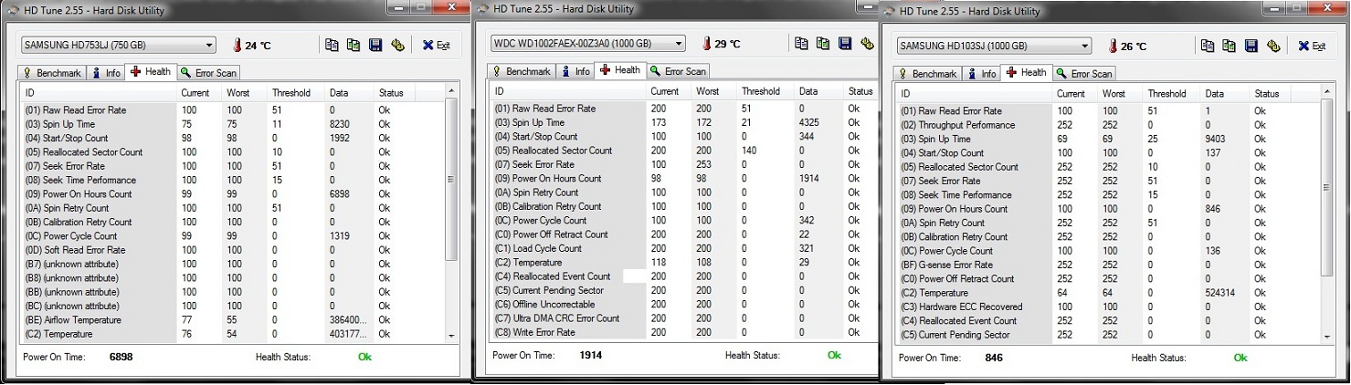Click Current column header in WDC window

[669, 91]
